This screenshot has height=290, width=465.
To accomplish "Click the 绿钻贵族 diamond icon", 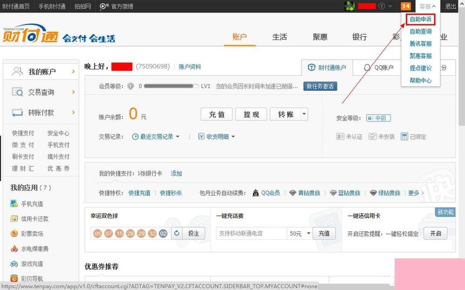I will tap(373, 193).
